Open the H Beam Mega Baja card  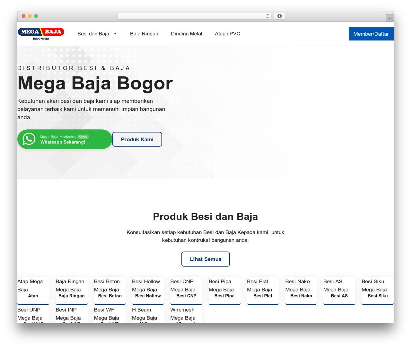[x=148, y=315]
